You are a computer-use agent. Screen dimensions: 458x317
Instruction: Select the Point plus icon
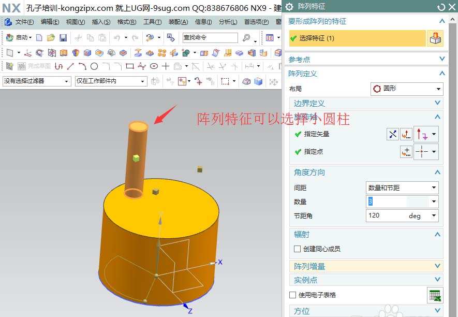[x=166, y=66]
